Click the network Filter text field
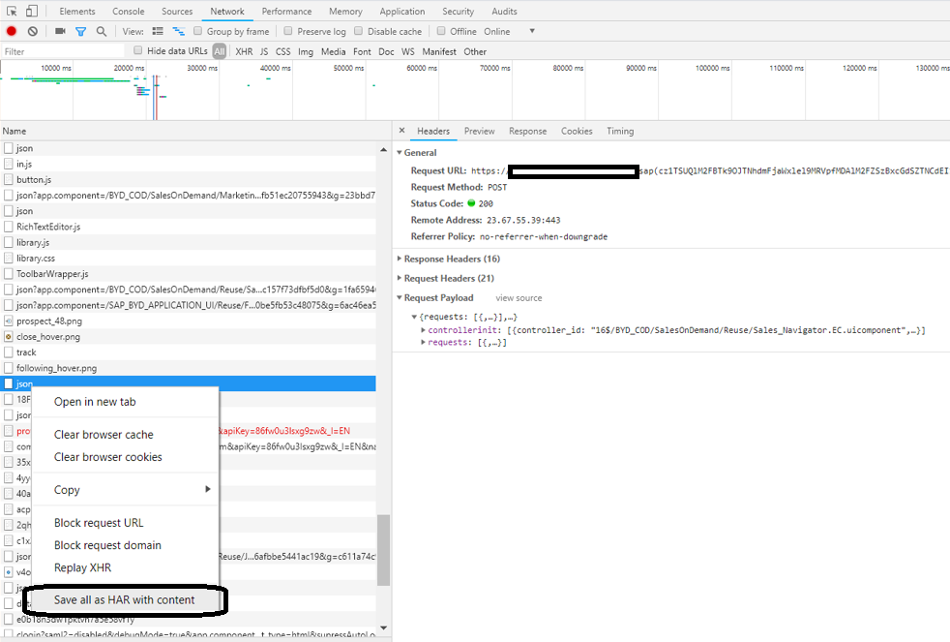Viewport: 950px width, 642px height. pyautogui.click(x=63, y=51)
